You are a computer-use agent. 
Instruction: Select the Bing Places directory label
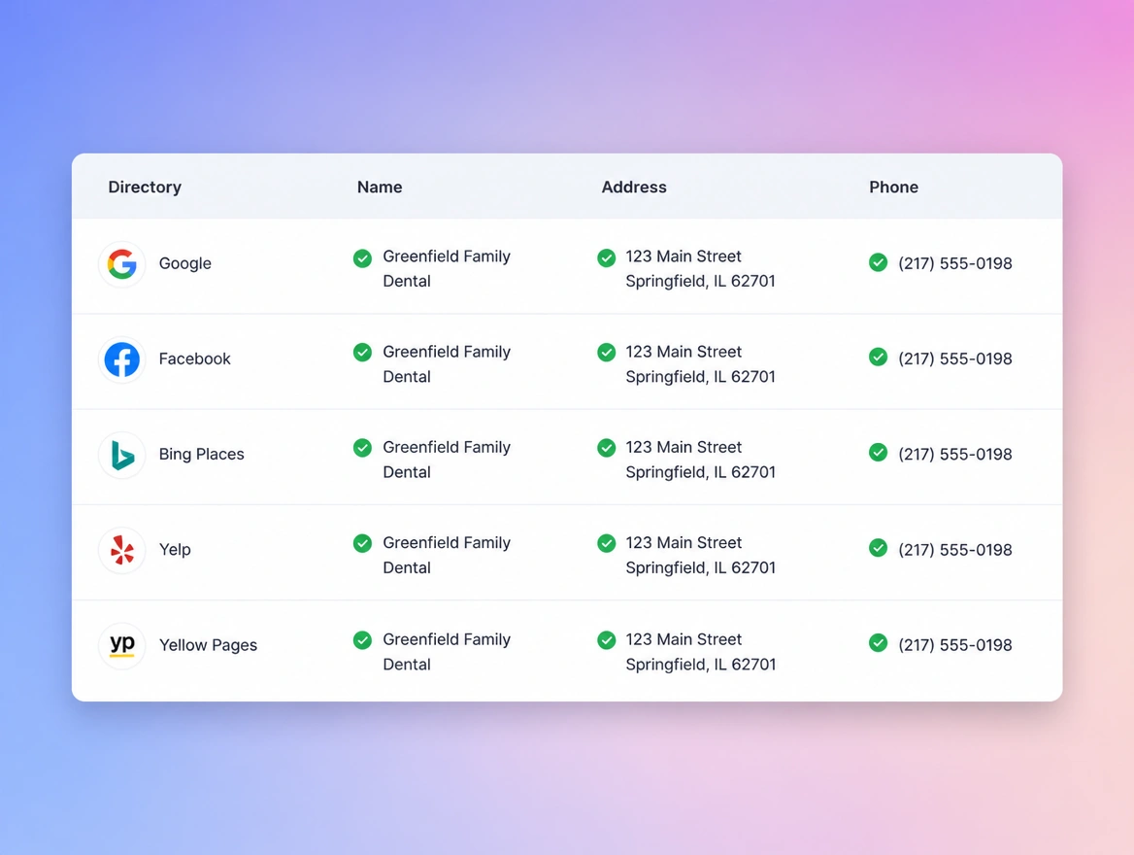pos(202,455)
